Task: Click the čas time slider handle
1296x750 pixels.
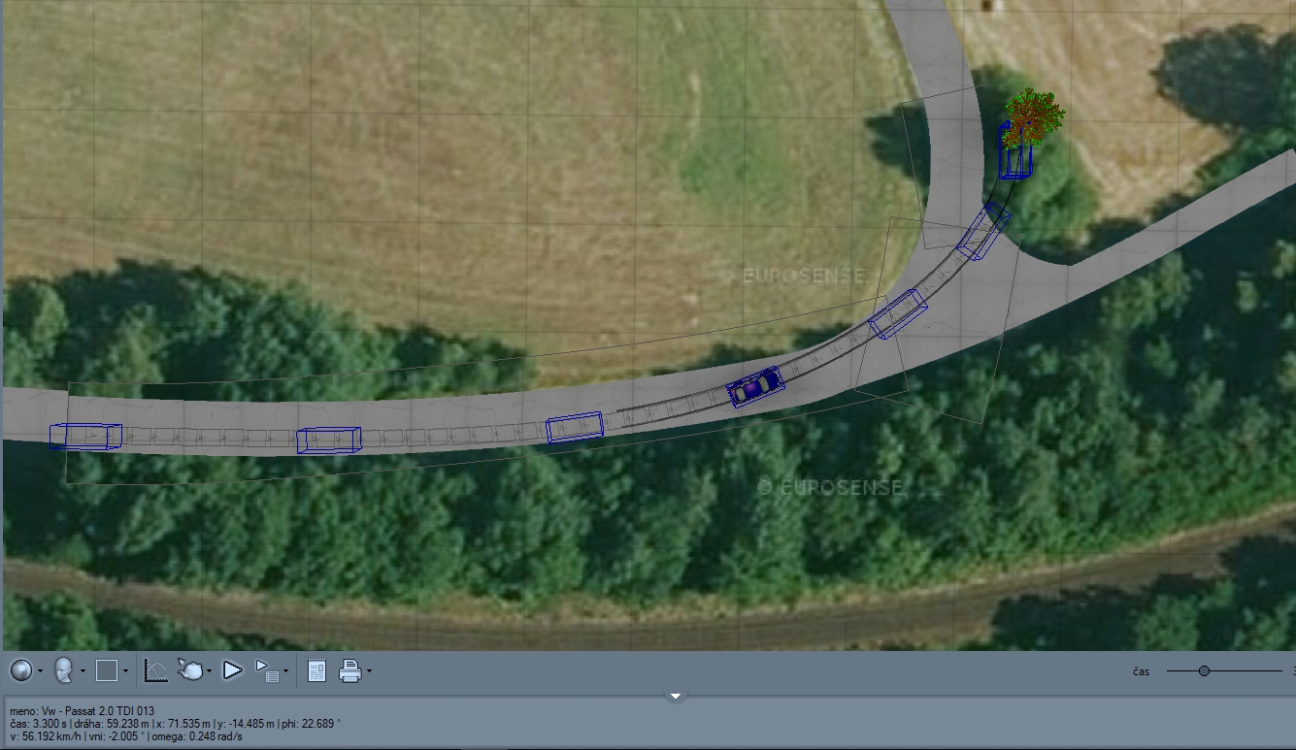Action: pos(1204,670)
